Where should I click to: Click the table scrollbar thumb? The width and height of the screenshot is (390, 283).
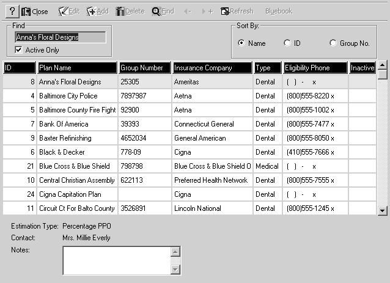coord(382,75)
